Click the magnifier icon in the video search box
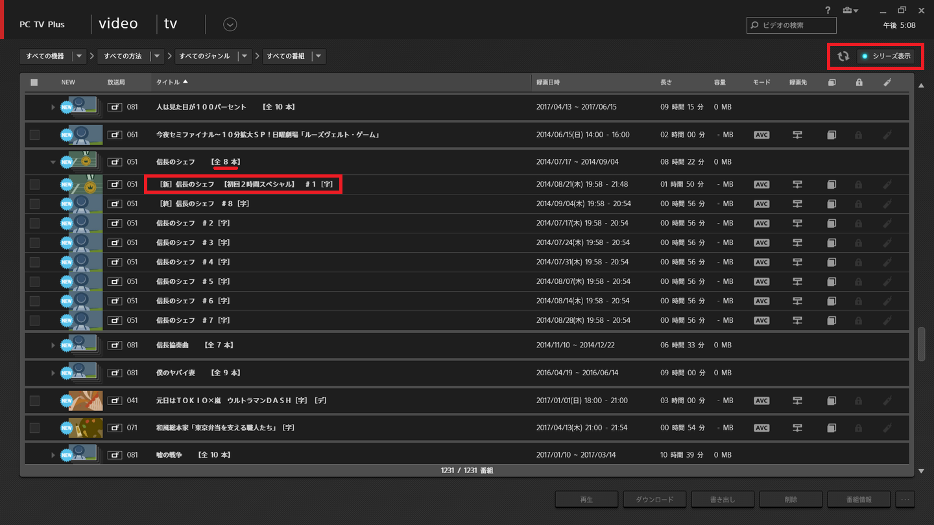 [x=754, y=25]
